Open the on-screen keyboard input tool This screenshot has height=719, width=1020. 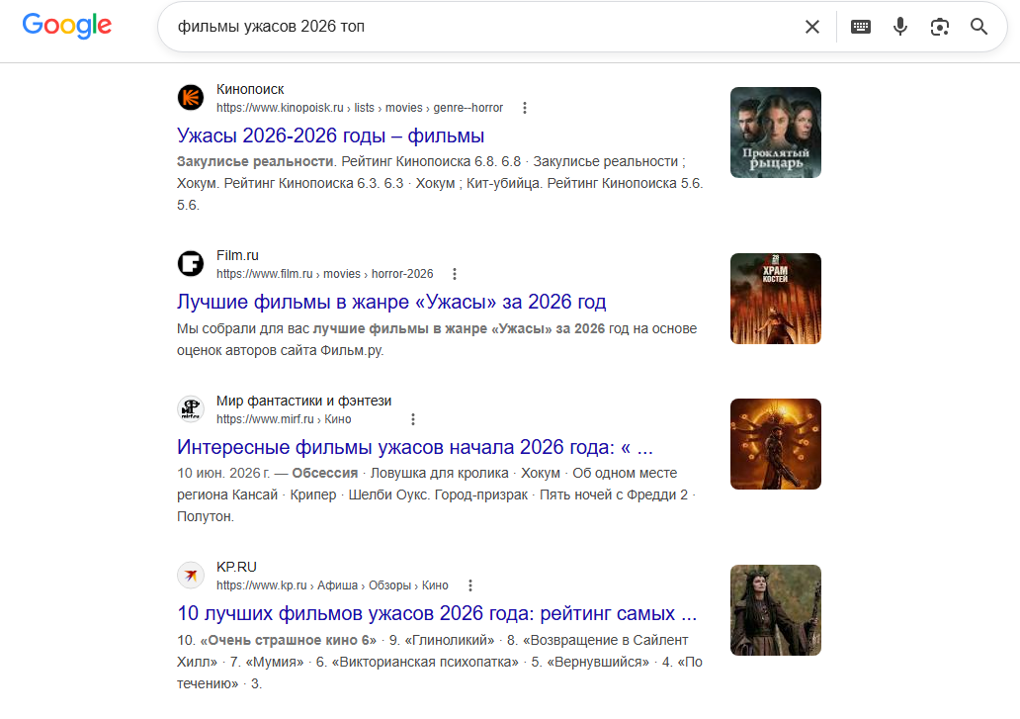point(861,27)
